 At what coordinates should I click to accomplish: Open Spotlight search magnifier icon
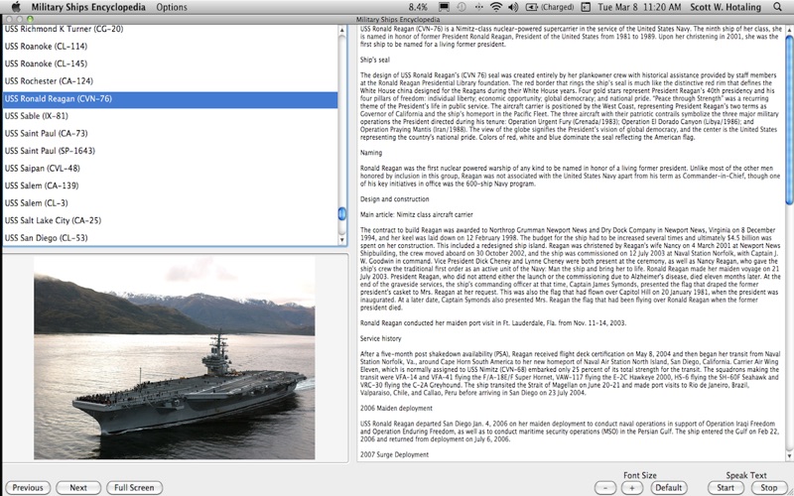click(777, 7)
